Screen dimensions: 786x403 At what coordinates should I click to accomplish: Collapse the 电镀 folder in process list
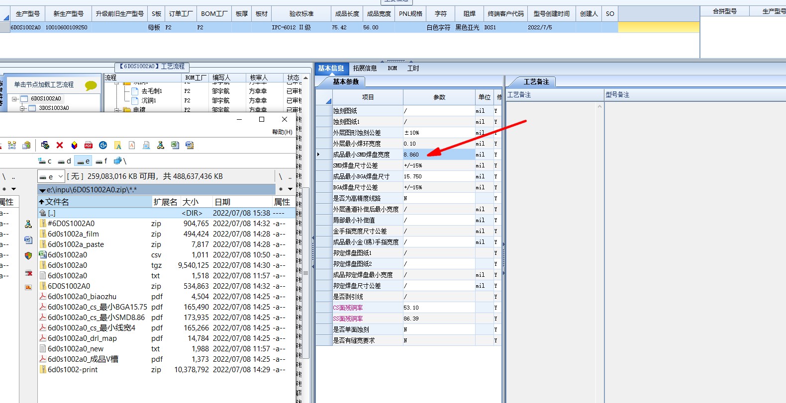[117, 110]
